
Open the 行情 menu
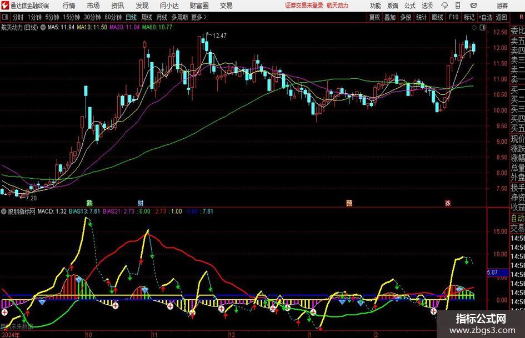(69, 6)
